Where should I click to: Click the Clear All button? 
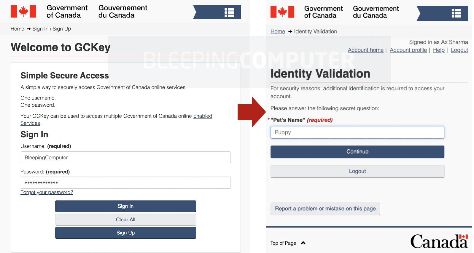125,220
